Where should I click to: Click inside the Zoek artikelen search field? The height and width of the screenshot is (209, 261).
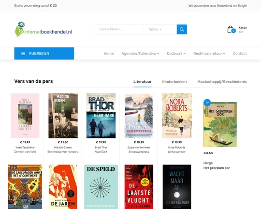click(x=119, y=30)
